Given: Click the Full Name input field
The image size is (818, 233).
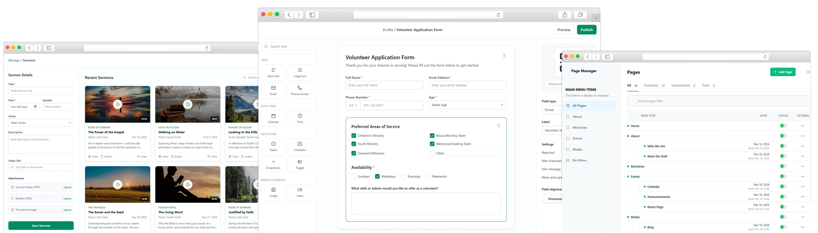Looking at the screenshot, I should [384, 85].
